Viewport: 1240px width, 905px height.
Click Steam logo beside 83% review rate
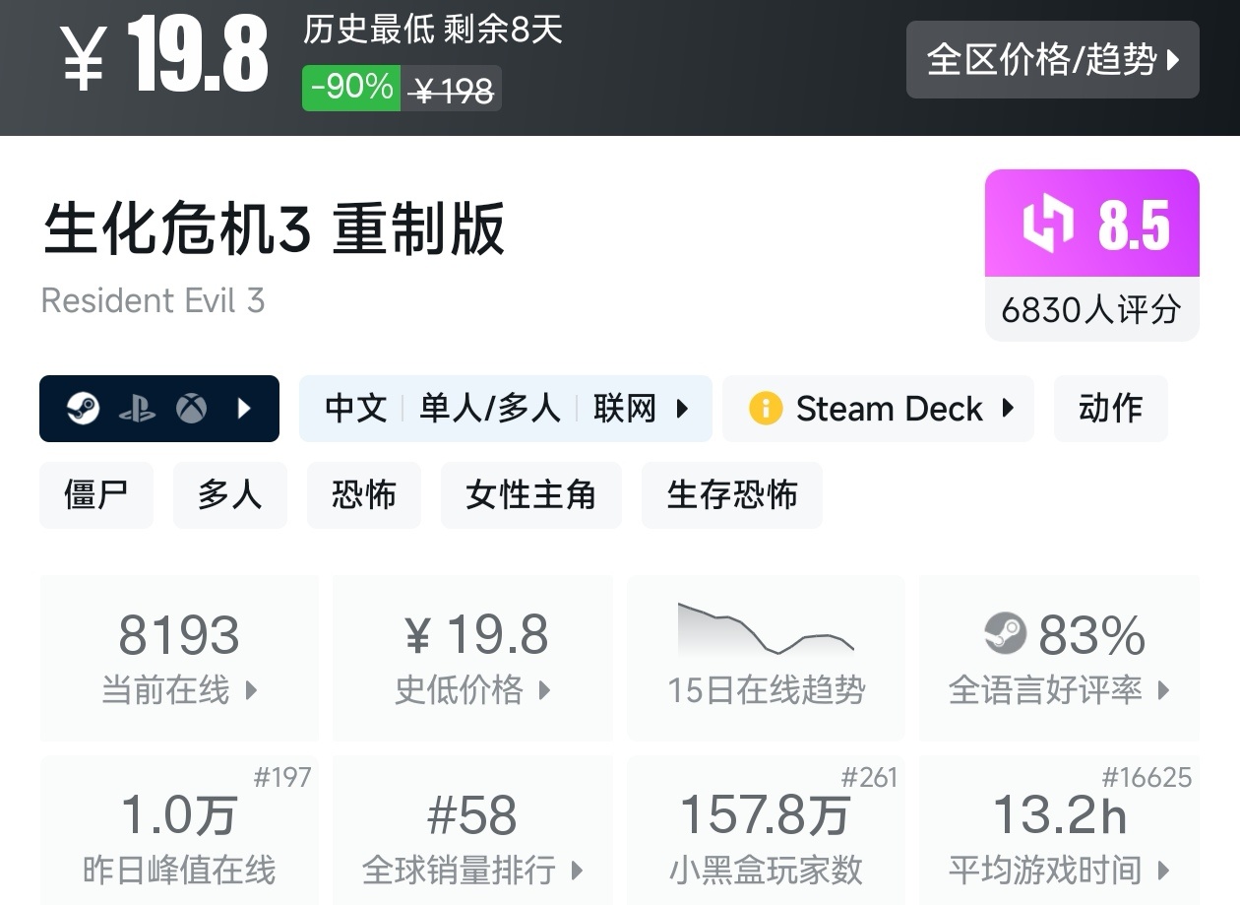coord(1005,635)
